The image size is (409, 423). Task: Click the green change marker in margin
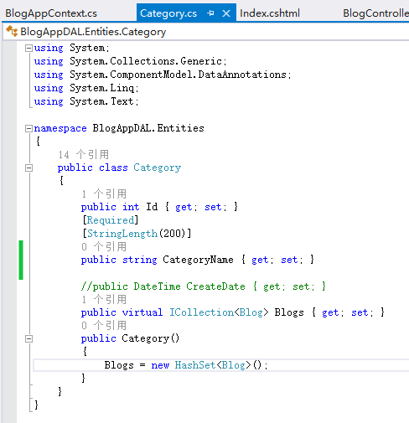click(x=21, y=260)
